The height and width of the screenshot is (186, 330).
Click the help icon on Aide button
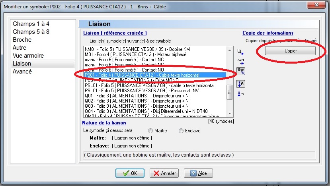tap(193, 173)
